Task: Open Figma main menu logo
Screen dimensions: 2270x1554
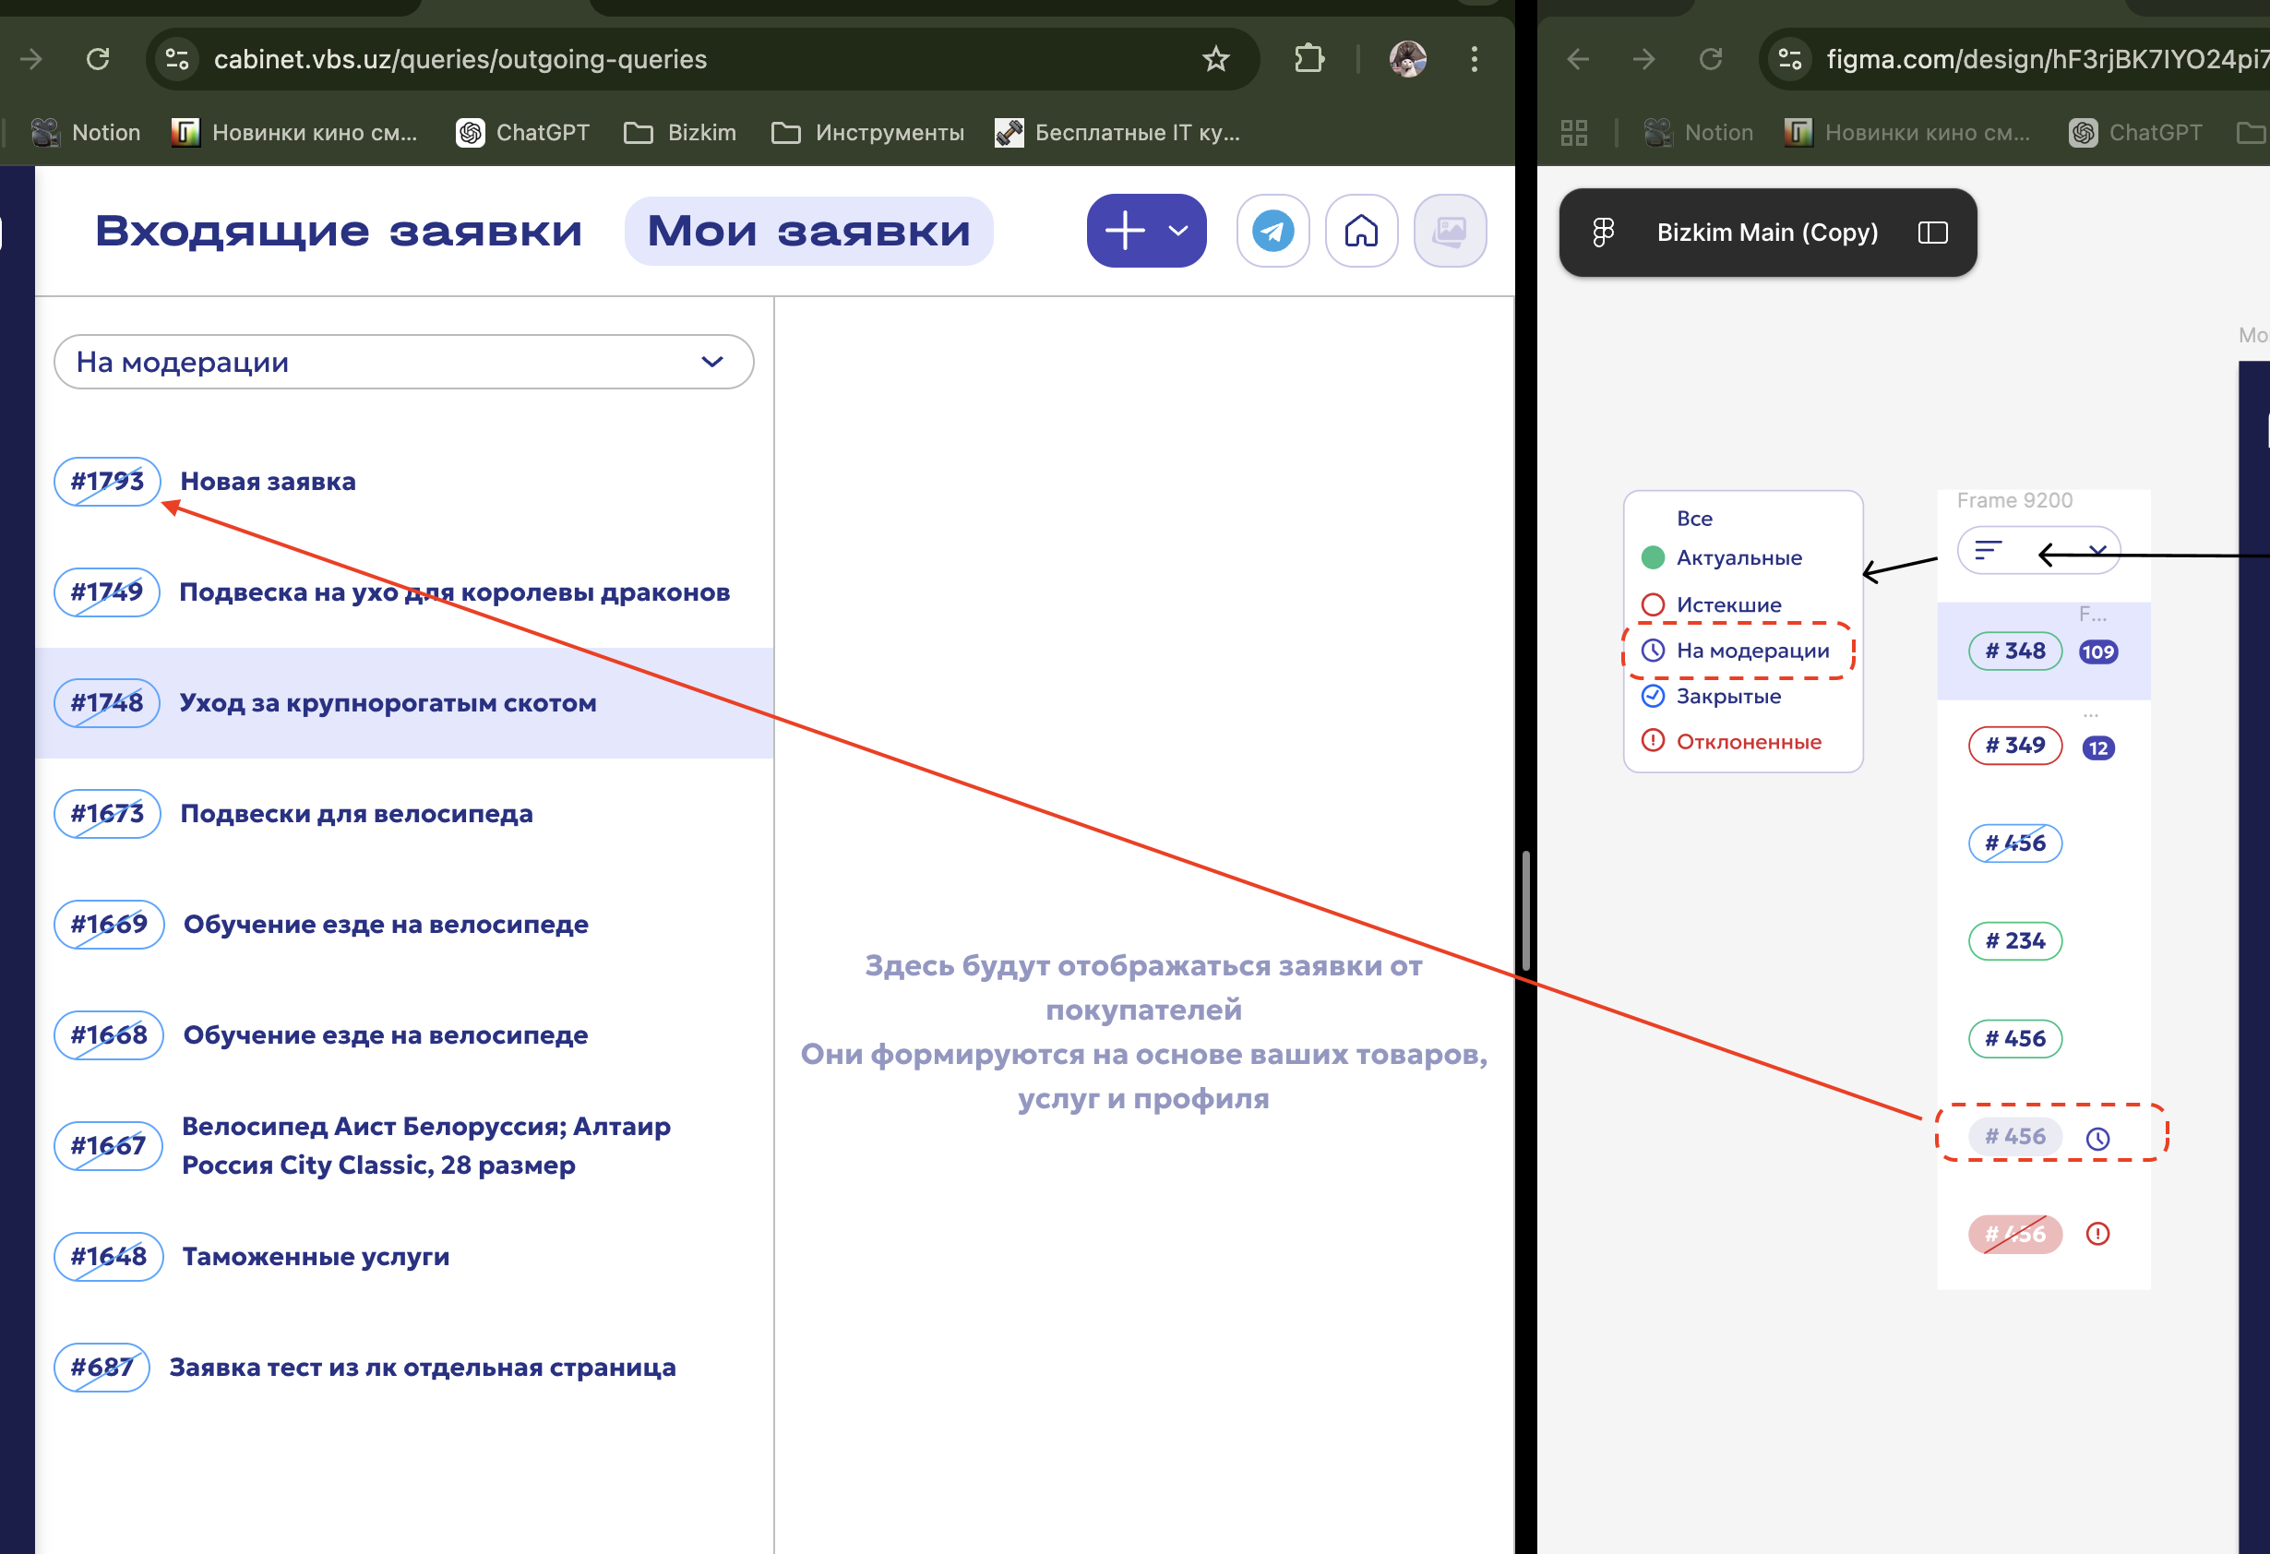Action: tap(1603, 233)
